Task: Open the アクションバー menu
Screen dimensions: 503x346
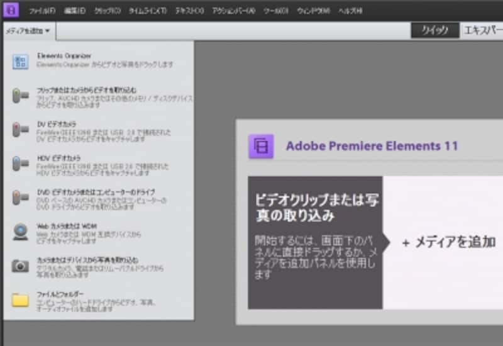Action: pyautogui.click(x=233, y=11)
